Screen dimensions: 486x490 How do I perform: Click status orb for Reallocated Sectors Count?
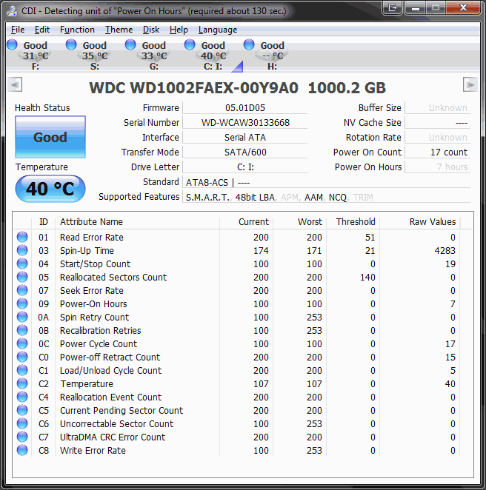[22, 277]
